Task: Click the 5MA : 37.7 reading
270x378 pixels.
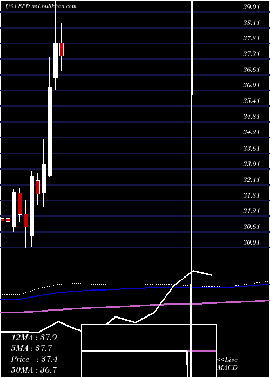Action: [x=31, y=348]
